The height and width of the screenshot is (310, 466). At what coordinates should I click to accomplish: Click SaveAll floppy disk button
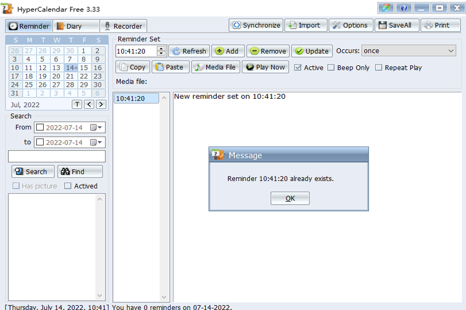coord(397,25)
